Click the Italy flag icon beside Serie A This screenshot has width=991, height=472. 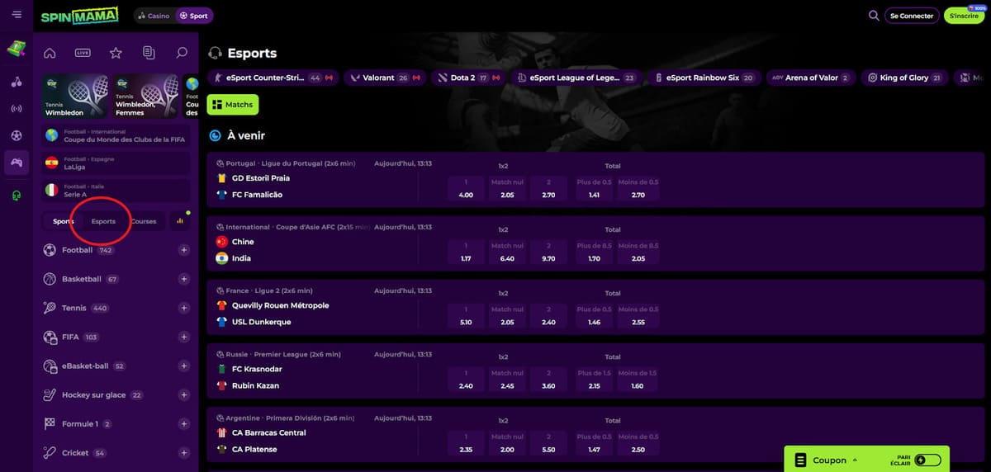click(52, 190)
